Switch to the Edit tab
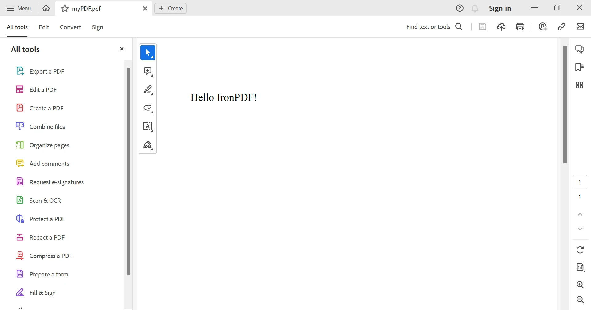 click(x=44, y=27)
